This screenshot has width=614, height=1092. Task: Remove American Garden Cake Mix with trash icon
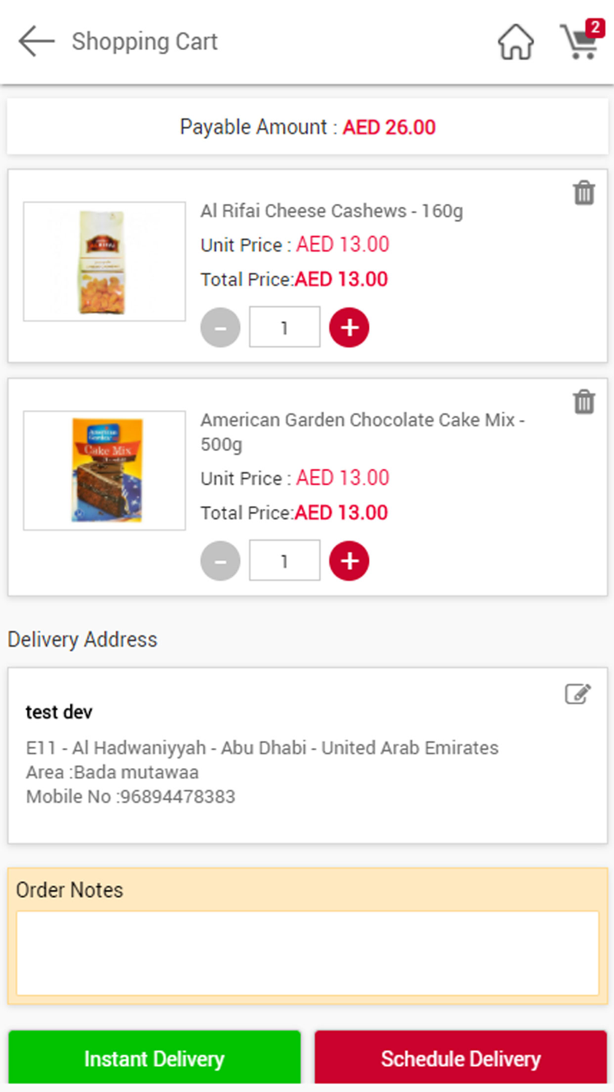coord(584,402)
